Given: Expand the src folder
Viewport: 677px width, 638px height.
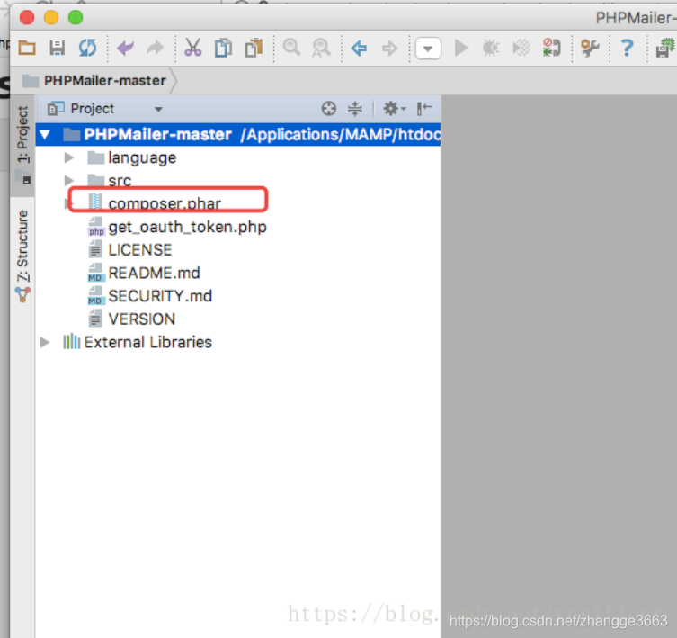Looking at the screenshot, I should 68,180.
